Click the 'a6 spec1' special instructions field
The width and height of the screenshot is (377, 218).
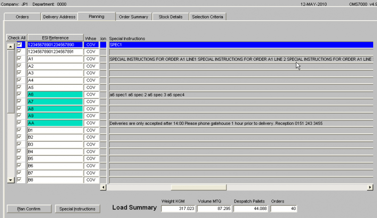pos(241,95)
